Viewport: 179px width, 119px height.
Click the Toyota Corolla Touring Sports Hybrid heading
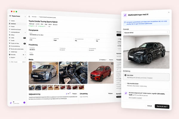(43, 21)
